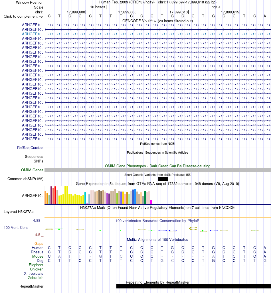Click the RefSeq Curated track label

[30, 148]
